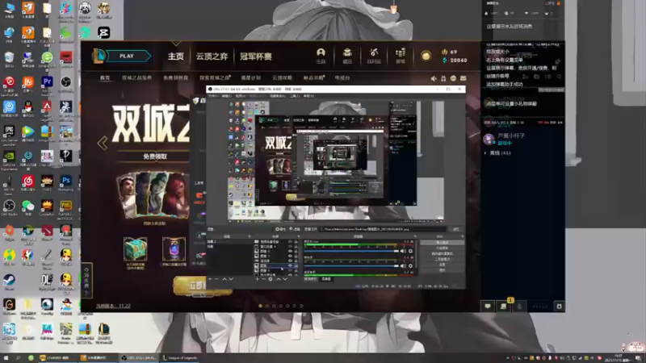Mute the second OBS mixer channel speaker
646x363 pixels.
pyautogui.click(x=403, y=266)
